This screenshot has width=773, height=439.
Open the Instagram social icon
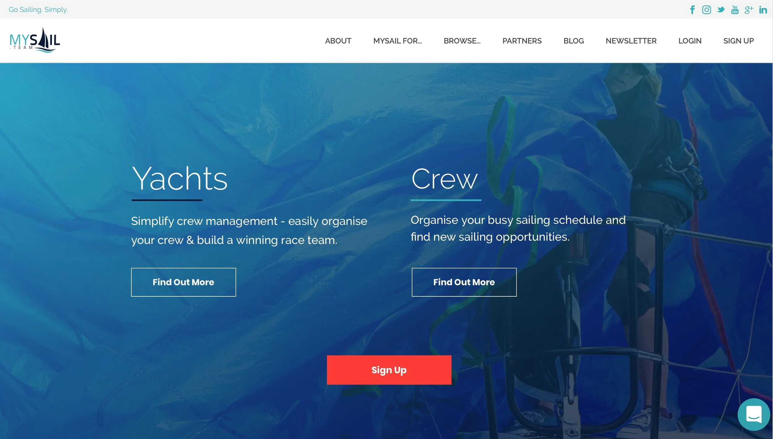pyautogui.click(x=706, y=10)
